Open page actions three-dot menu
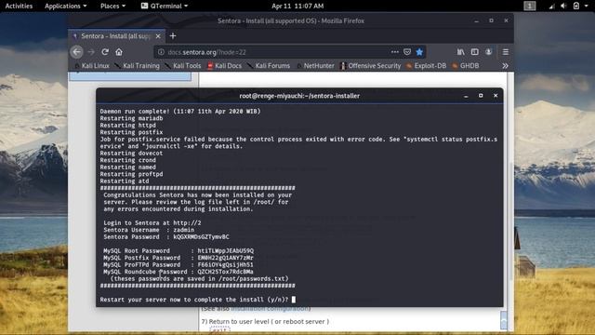The width and height of the screenshot is (595, 335). [x=394, y=52]
